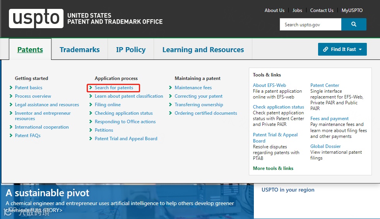Open the About Us link
Image resolution: width=380 pixels, height=219 pixels.
point(274,10)
